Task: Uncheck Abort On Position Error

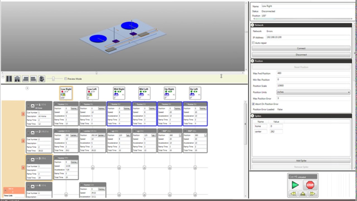Action: click(253, 104)
